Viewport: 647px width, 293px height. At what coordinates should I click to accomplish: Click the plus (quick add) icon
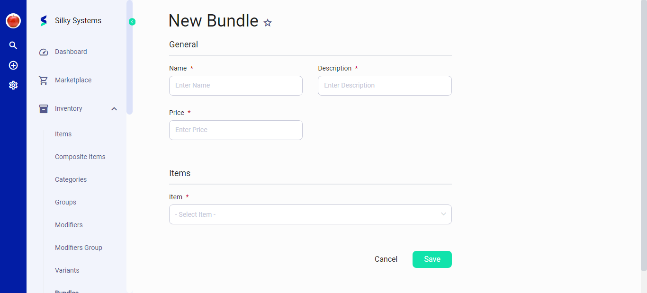pos(13,65)
